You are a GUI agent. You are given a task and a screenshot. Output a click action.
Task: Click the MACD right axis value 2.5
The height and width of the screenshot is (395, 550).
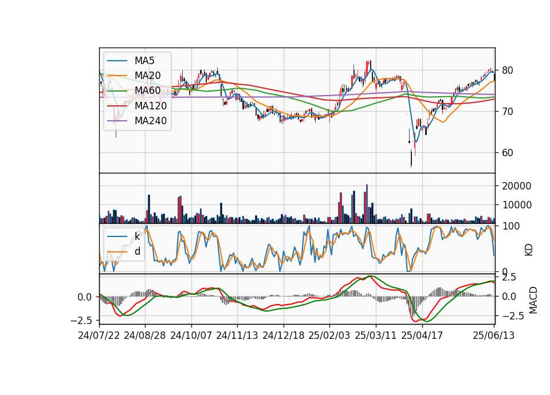pyautogui.click(x=509, y=278)
